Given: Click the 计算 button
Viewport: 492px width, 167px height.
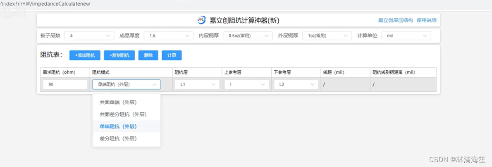Looking at the screenshot, I should point(172,55).
